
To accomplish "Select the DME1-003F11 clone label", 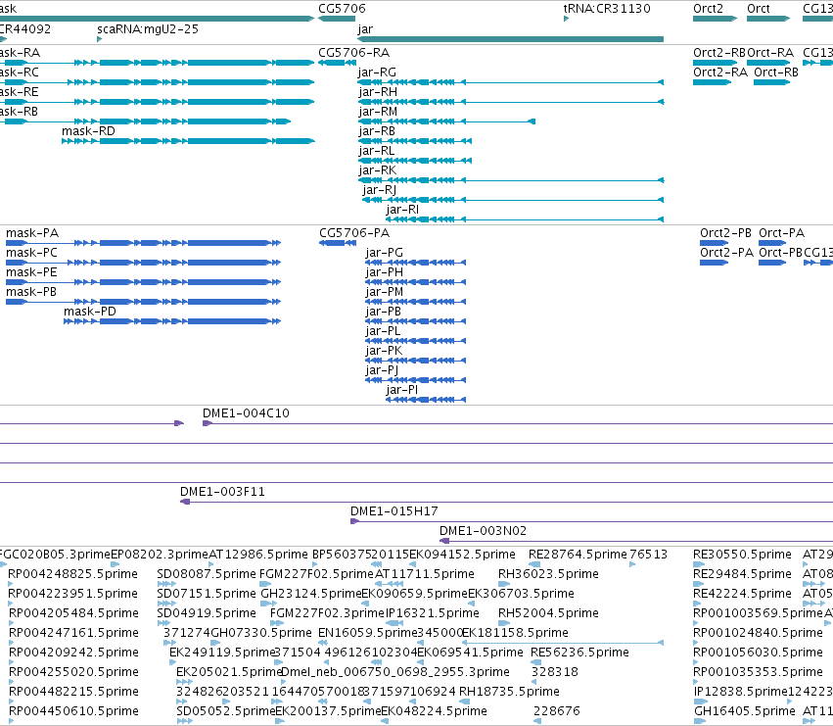I will [222, 492].
